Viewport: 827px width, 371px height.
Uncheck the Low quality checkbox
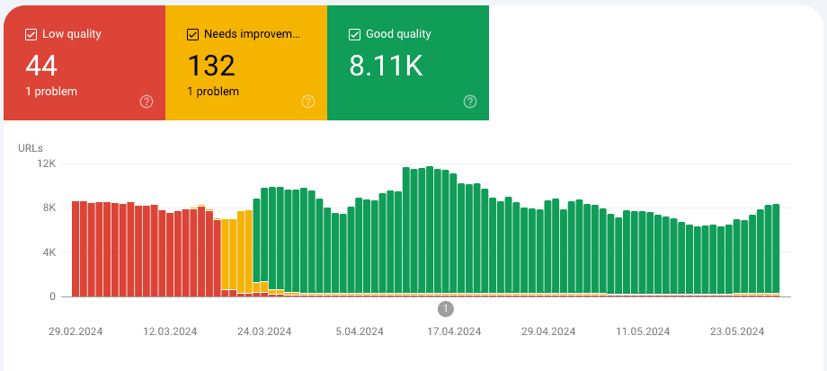(31, 34)
